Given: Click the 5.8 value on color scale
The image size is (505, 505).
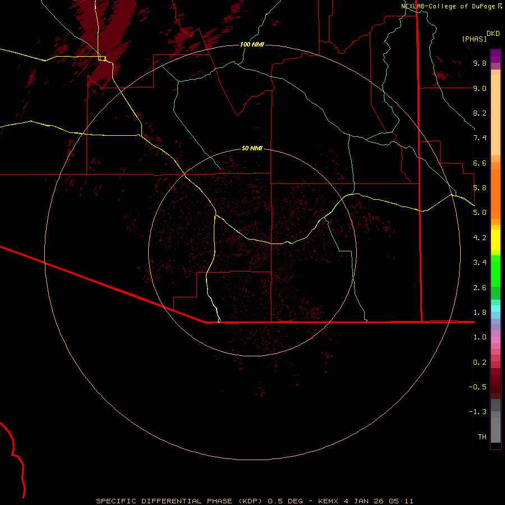Looking at the screenshot, I should [480, 187].
